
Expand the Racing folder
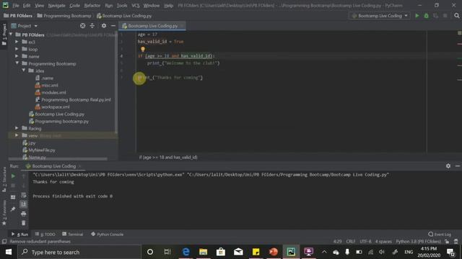tap(17, 128)
